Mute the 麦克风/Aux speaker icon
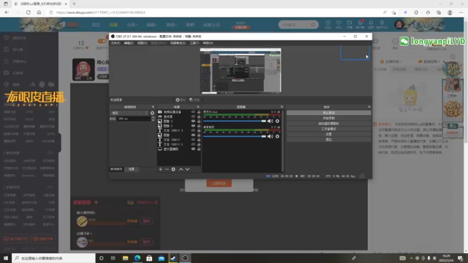 [270, 121]
